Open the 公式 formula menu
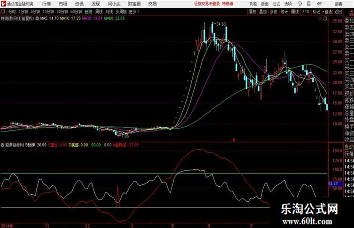The height and width of the screenshot is (228, 354). point(276,4)
